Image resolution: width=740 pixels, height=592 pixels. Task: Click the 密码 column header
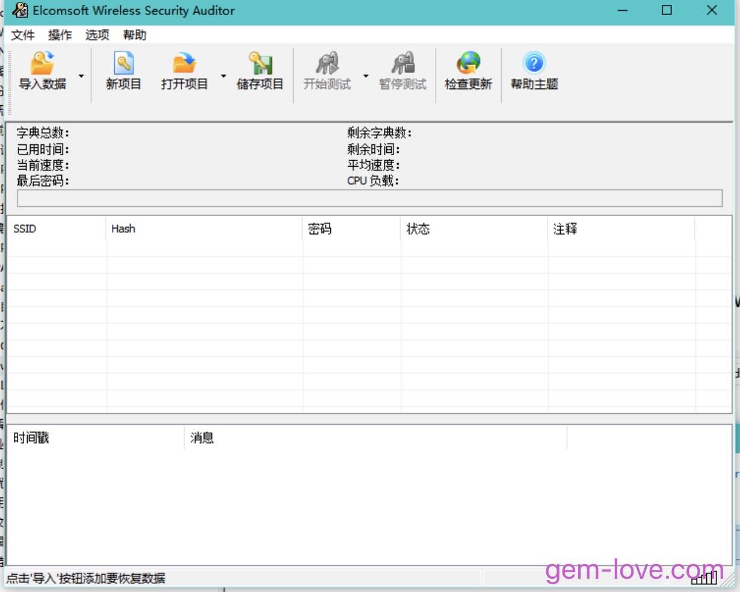pyautogui.click(x=352, y=229)
